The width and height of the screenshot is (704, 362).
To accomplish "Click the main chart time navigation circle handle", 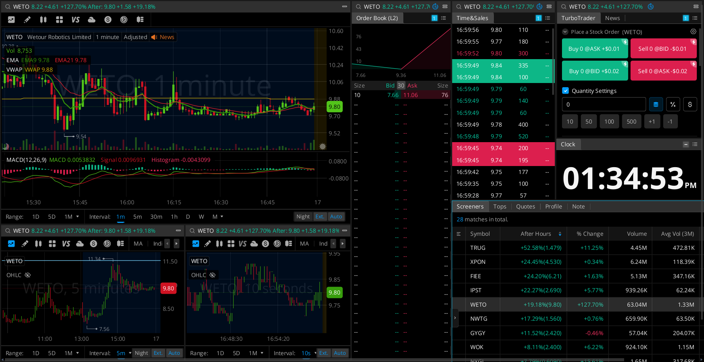I will tap(323, 146).
